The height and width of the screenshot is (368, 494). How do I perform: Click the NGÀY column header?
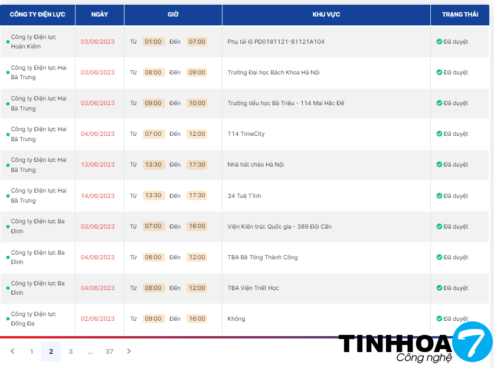tap(100, 15)
